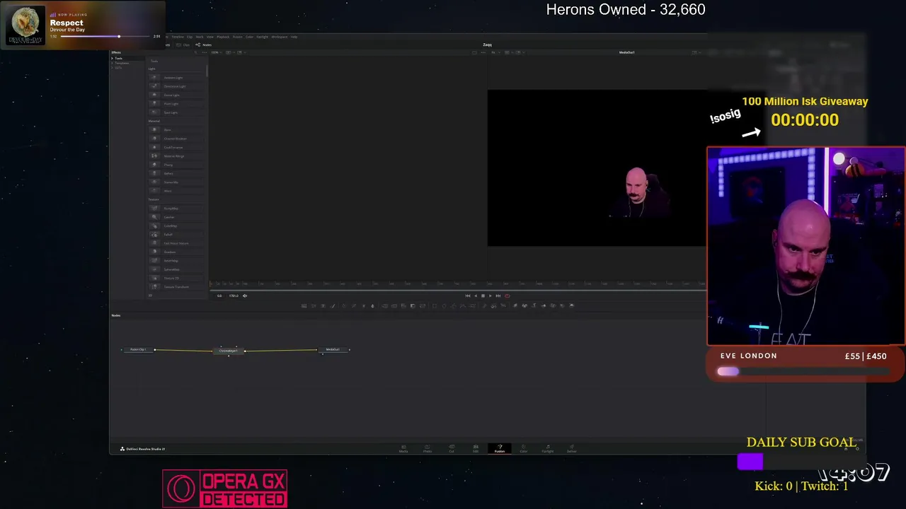Play the composition forward
The image size is (906, 509).
coord(491,296)
